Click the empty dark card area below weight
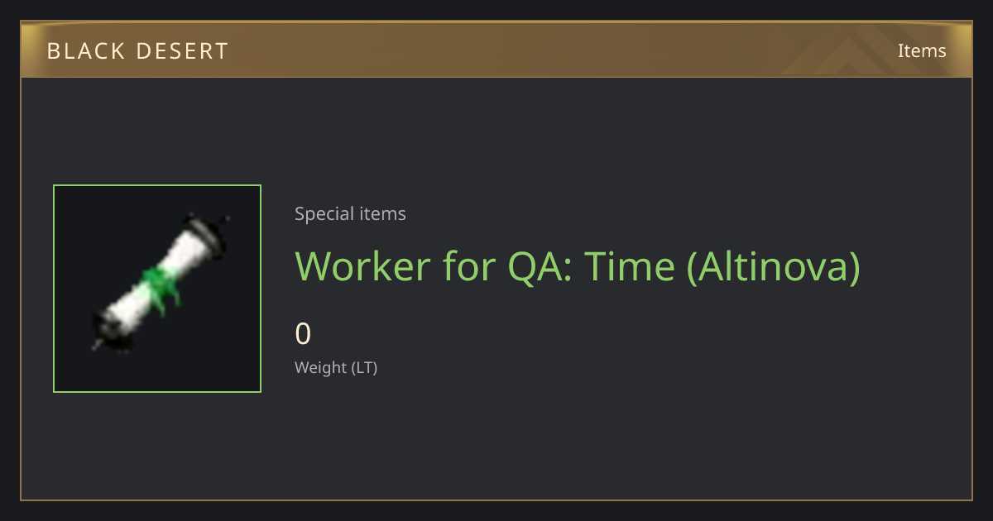Image resolution: width=993 pixels, height=521 pixels. click(x=579, y=438)
